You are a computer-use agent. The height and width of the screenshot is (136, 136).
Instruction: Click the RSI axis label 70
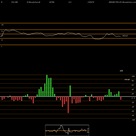[x=2, y=31]
